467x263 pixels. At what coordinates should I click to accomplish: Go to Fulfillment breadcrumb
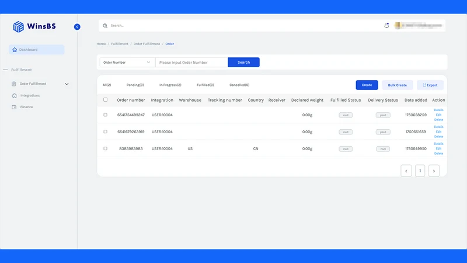(x=120, y=44)
